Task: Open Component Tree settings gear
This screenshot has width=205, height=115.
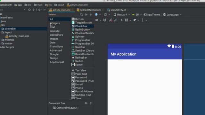Action: [x=86, y=103]
